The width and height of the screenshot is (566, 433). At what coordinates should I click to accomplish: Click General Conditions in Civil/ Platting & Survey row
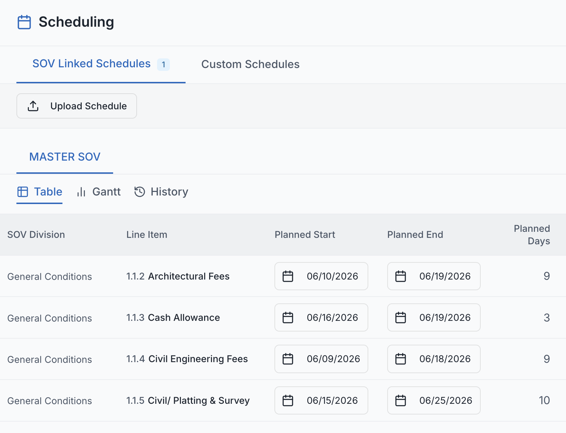coord(50,401)
